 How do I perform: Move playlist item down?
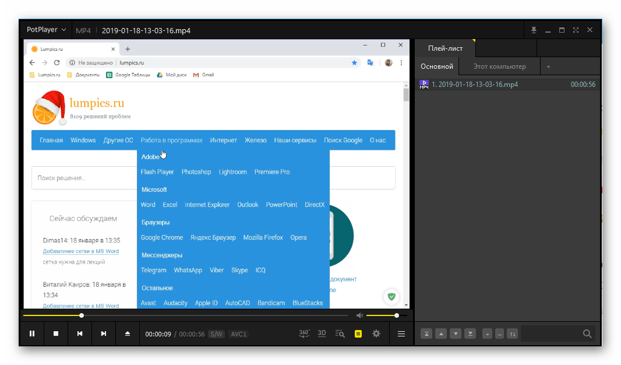[456, 334]
